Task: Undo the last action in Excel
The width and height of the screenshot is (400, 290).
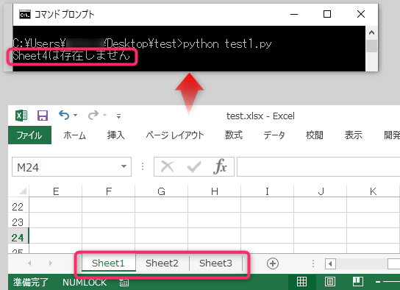Action: pyautogui.click(x=64, y=115)
